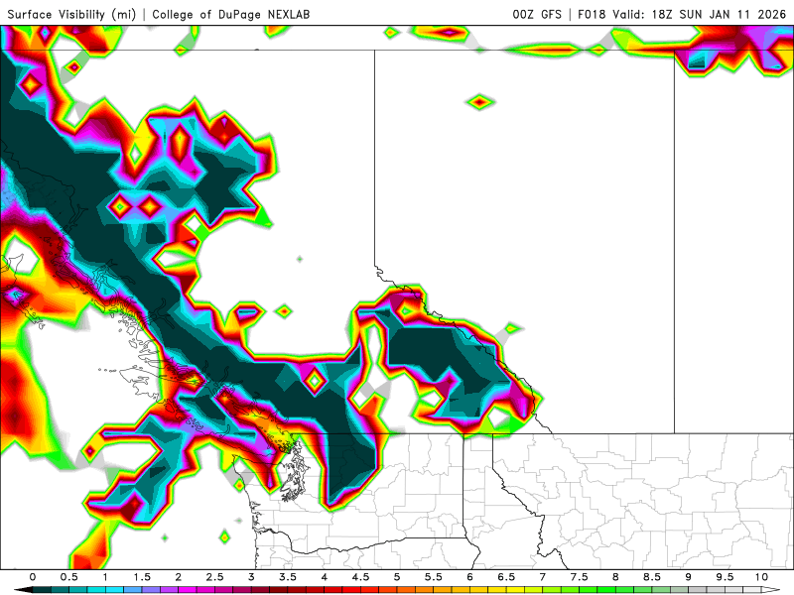Viewport: 794px width, 595px height.
Task: Select the "5" mile colorbar label
Action: point(397,577)
